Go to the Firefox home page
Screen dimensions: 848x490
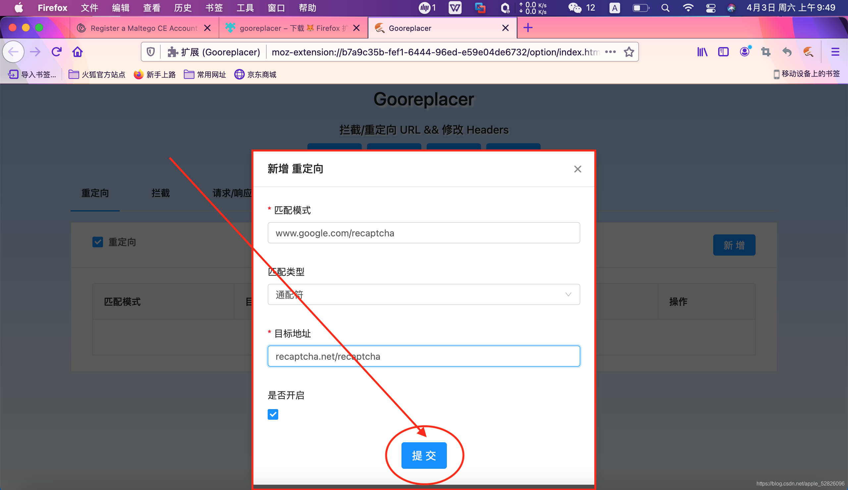pos(78,52)
